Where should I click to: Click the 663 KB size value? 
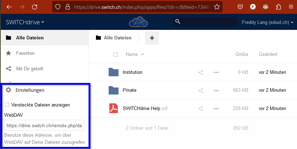(241, 90)
